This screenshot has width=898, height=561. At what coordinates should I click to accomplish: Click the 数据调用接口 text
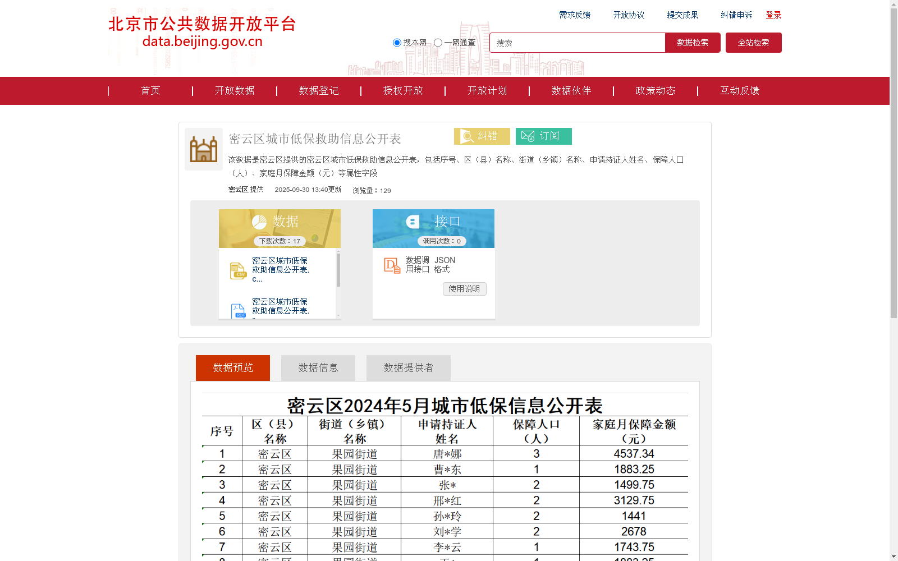tap(418, 265)
